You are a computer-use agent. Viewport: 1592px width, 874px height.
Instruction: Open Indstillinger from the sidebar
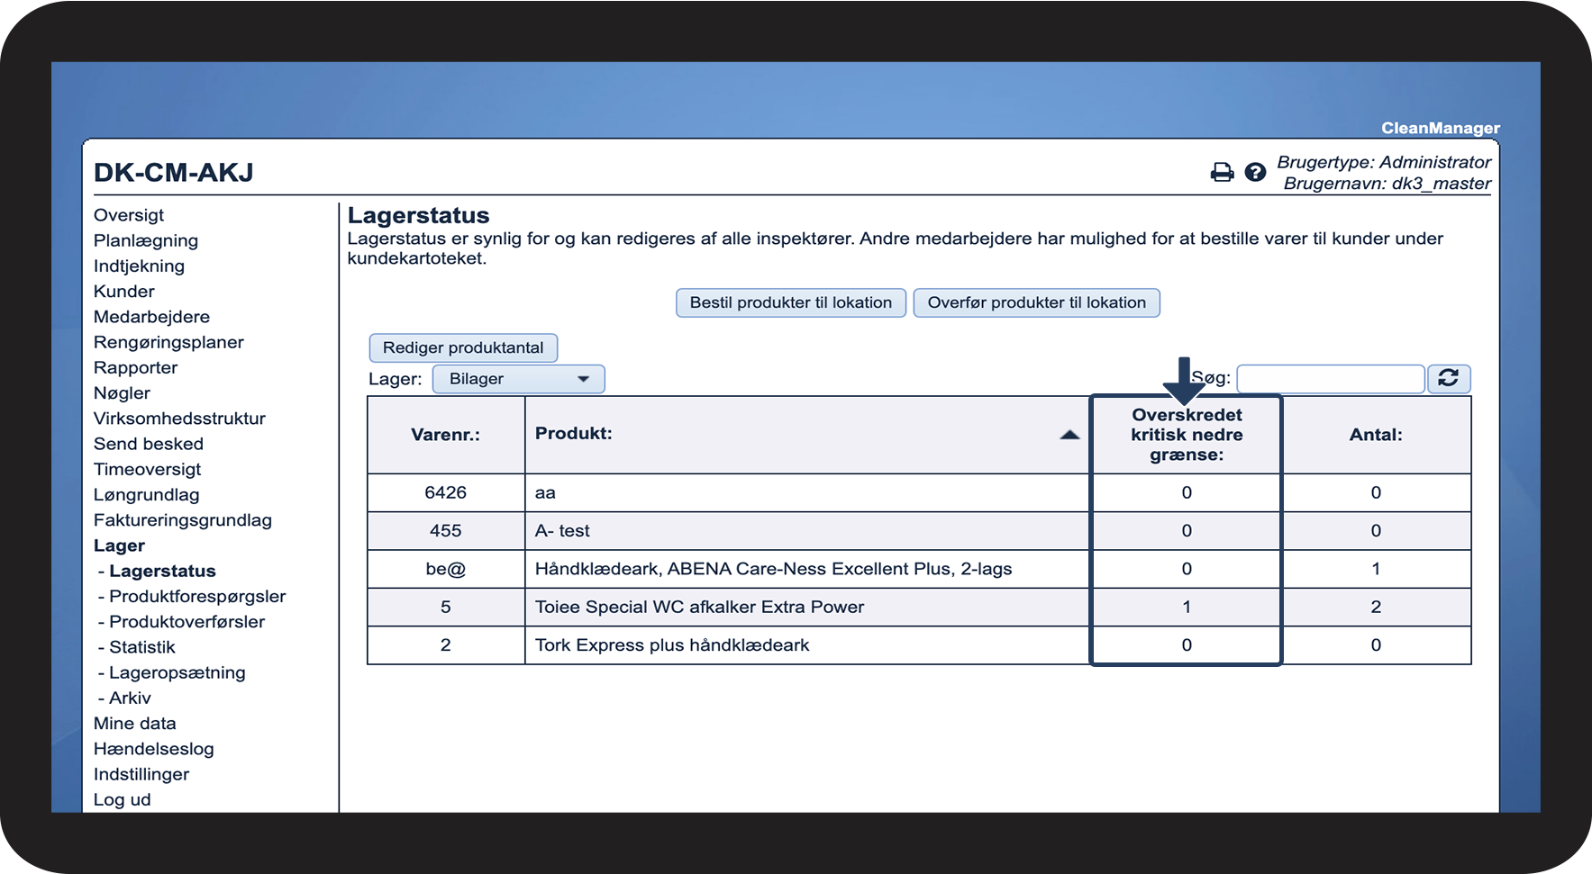pos(141,774)
